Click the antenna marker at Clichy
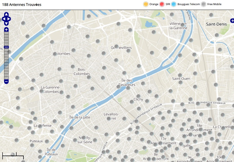 [138, 96]
